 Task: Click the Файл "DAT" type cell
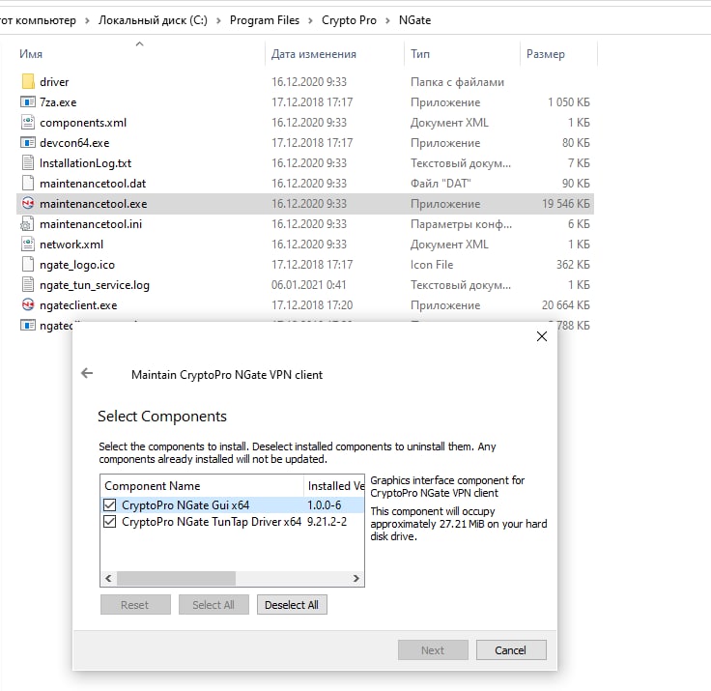point(441,184)
